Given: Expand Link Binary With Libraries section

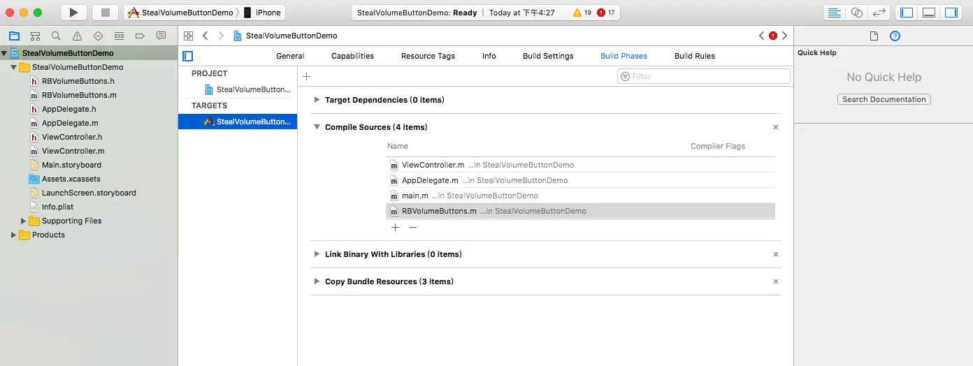Looking at the screenshot, I should [x=317, y=254].
